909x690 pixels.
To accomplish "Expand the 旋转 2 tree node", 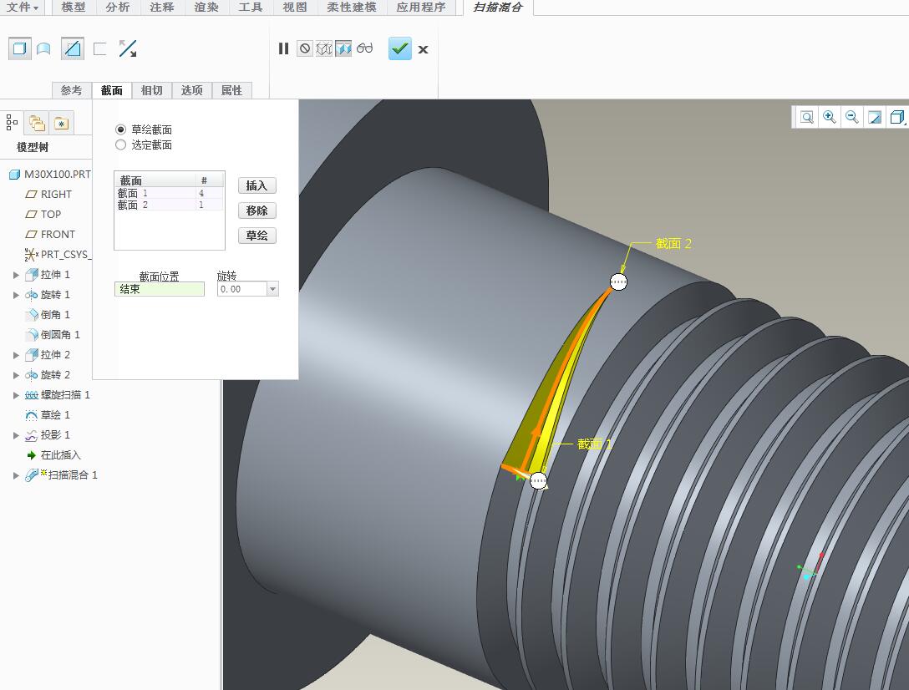I will pyautogui.click(x=16, y=375).
